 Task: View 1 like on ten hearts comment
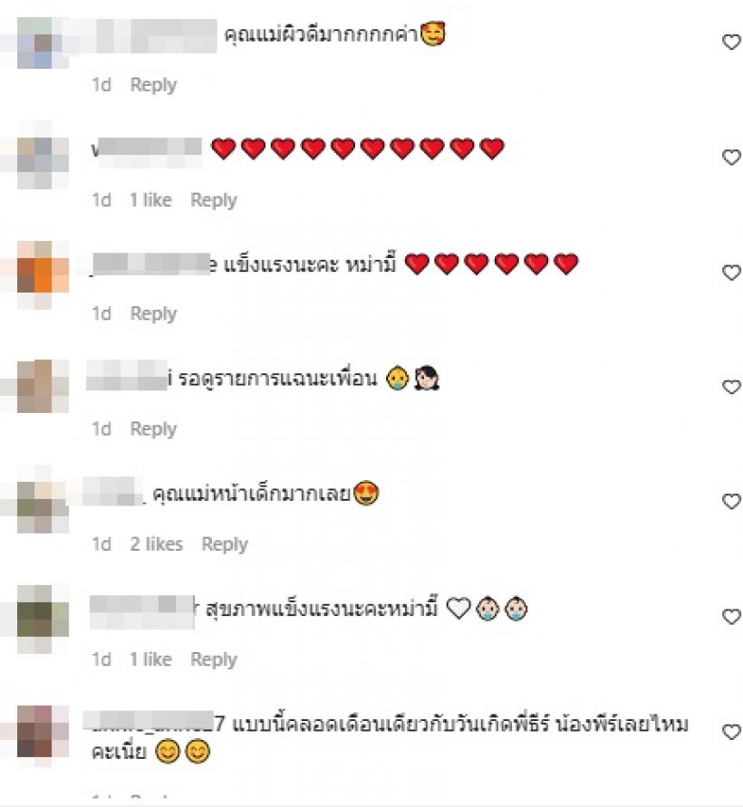(x=150, y=199)
